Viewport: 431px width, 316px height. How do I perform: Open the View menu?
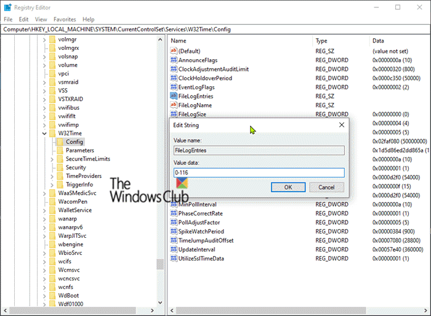point(41,19)
